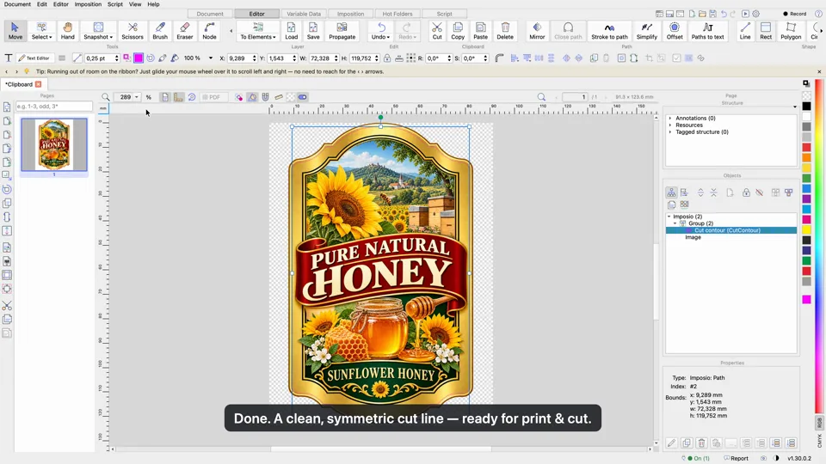Collapse the Group (2) tree node
The image size is (826, 464).
pos(675,223)
